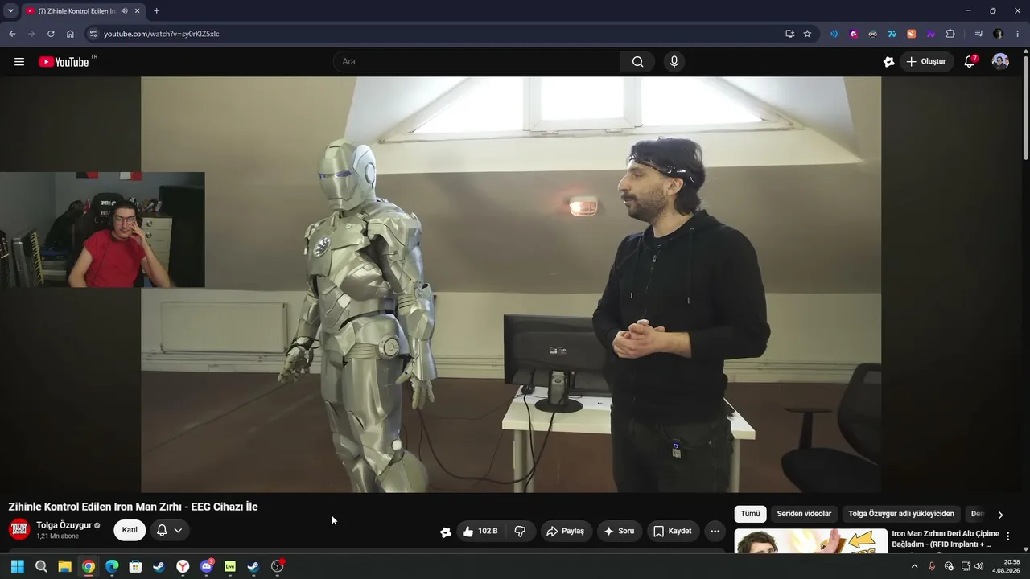The height and width of the screenshot is (579, 1030).
Task: Open the green Live app on taskbar
Action: [230, 566]
